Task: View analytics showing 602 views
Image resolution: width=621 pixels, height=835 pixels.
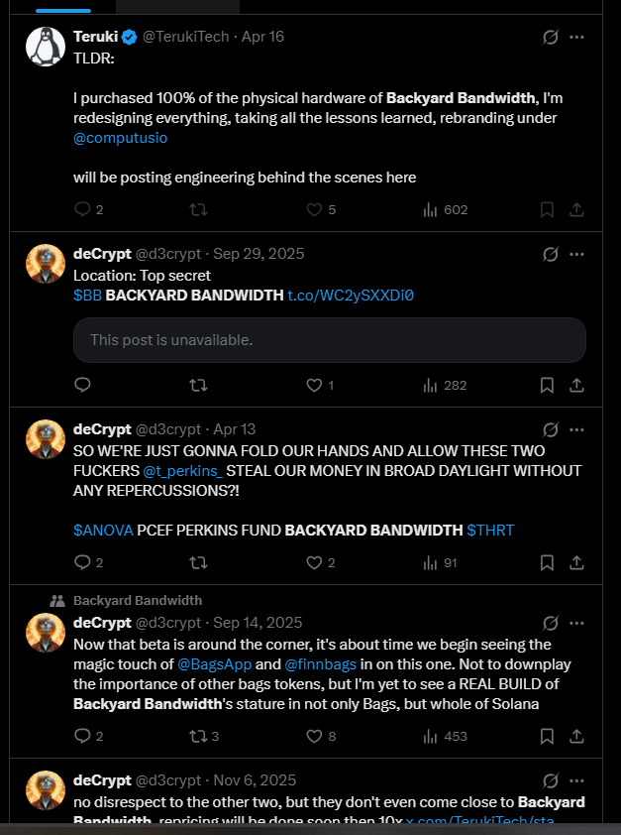Action: [446, 210]
